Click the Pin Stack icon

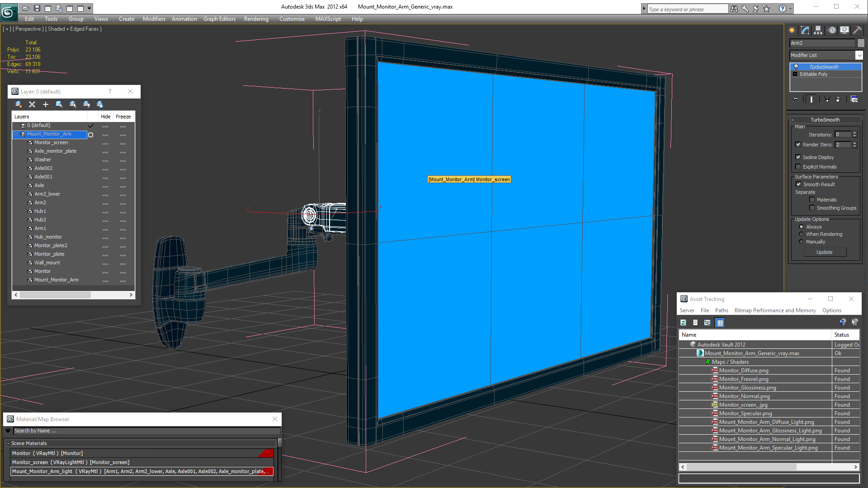point(796,99)
